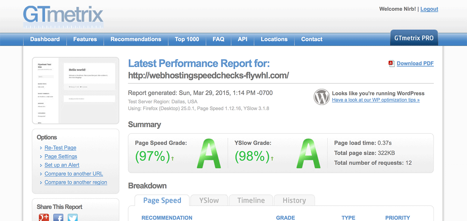
Task: Click the Total number of requests 12
Action: 373,163
